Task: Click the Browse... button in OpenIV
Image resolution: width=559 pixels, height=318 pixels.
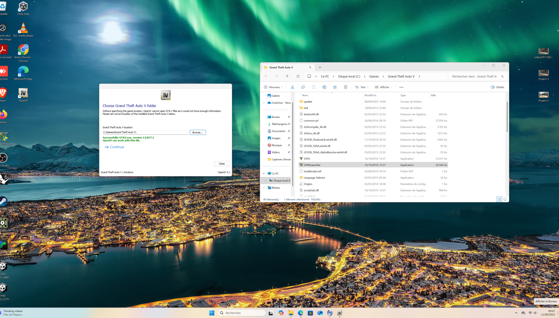Action: point(198,132)
